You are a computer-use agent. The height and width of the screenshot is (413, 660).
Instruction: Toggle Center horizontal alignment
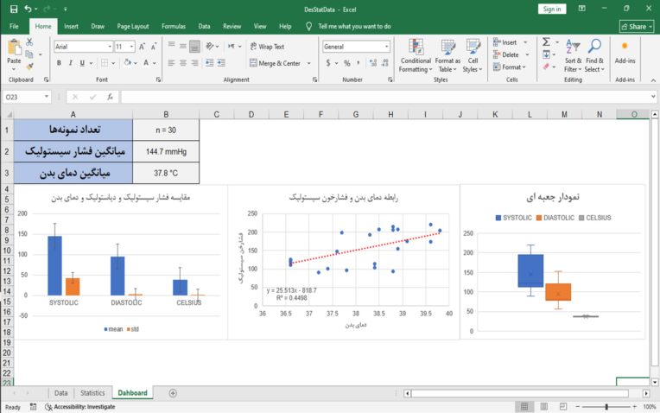pos(182,63)
